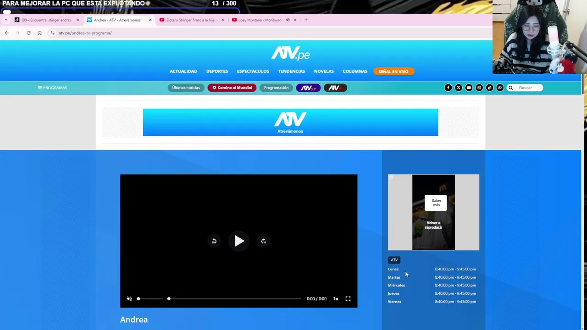Image resolution: width=587 pixels, height=330 pixels.
Task: Mute audio on Joey Montana tab
Action: pos(288,20)
